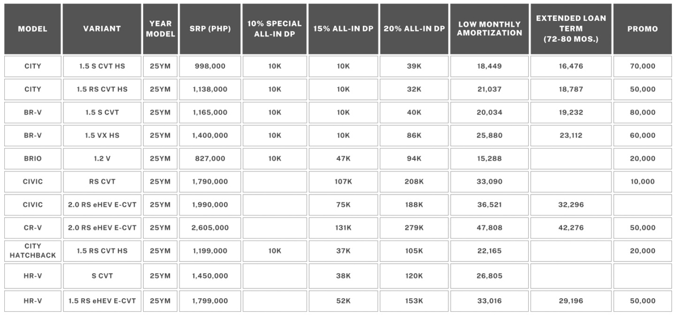Select the 47,808 monthly amortization cell
The width and height of the screenshot is (676, 315).
pyautogui.click(x=489, y=228)
